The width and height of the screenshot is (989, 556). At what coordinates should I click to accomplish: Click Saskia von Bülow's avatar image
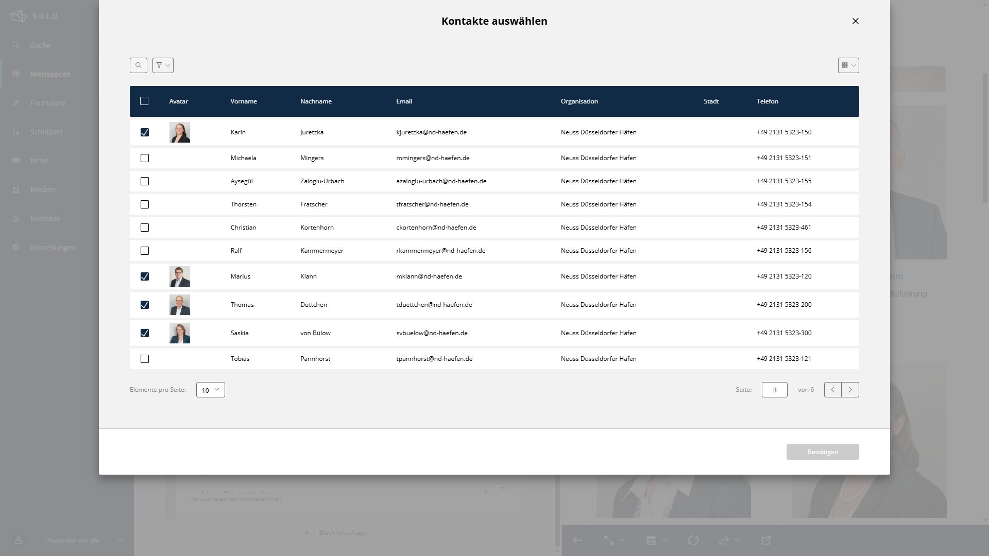coord(179,333)
